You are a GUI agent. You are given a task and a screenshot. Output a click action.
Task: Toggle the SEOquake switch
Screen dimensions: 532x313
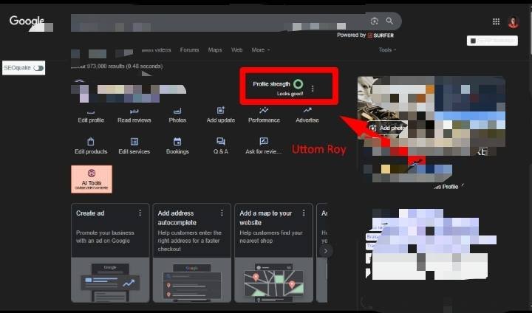[38, 68]
